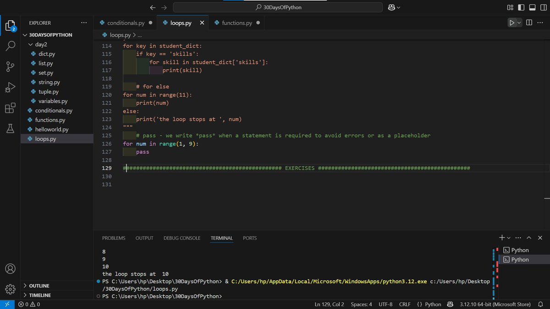The width and height of the screenshot is (550, 309).
Task: Go back with the left arrow
Action: (x=153, y=7)
